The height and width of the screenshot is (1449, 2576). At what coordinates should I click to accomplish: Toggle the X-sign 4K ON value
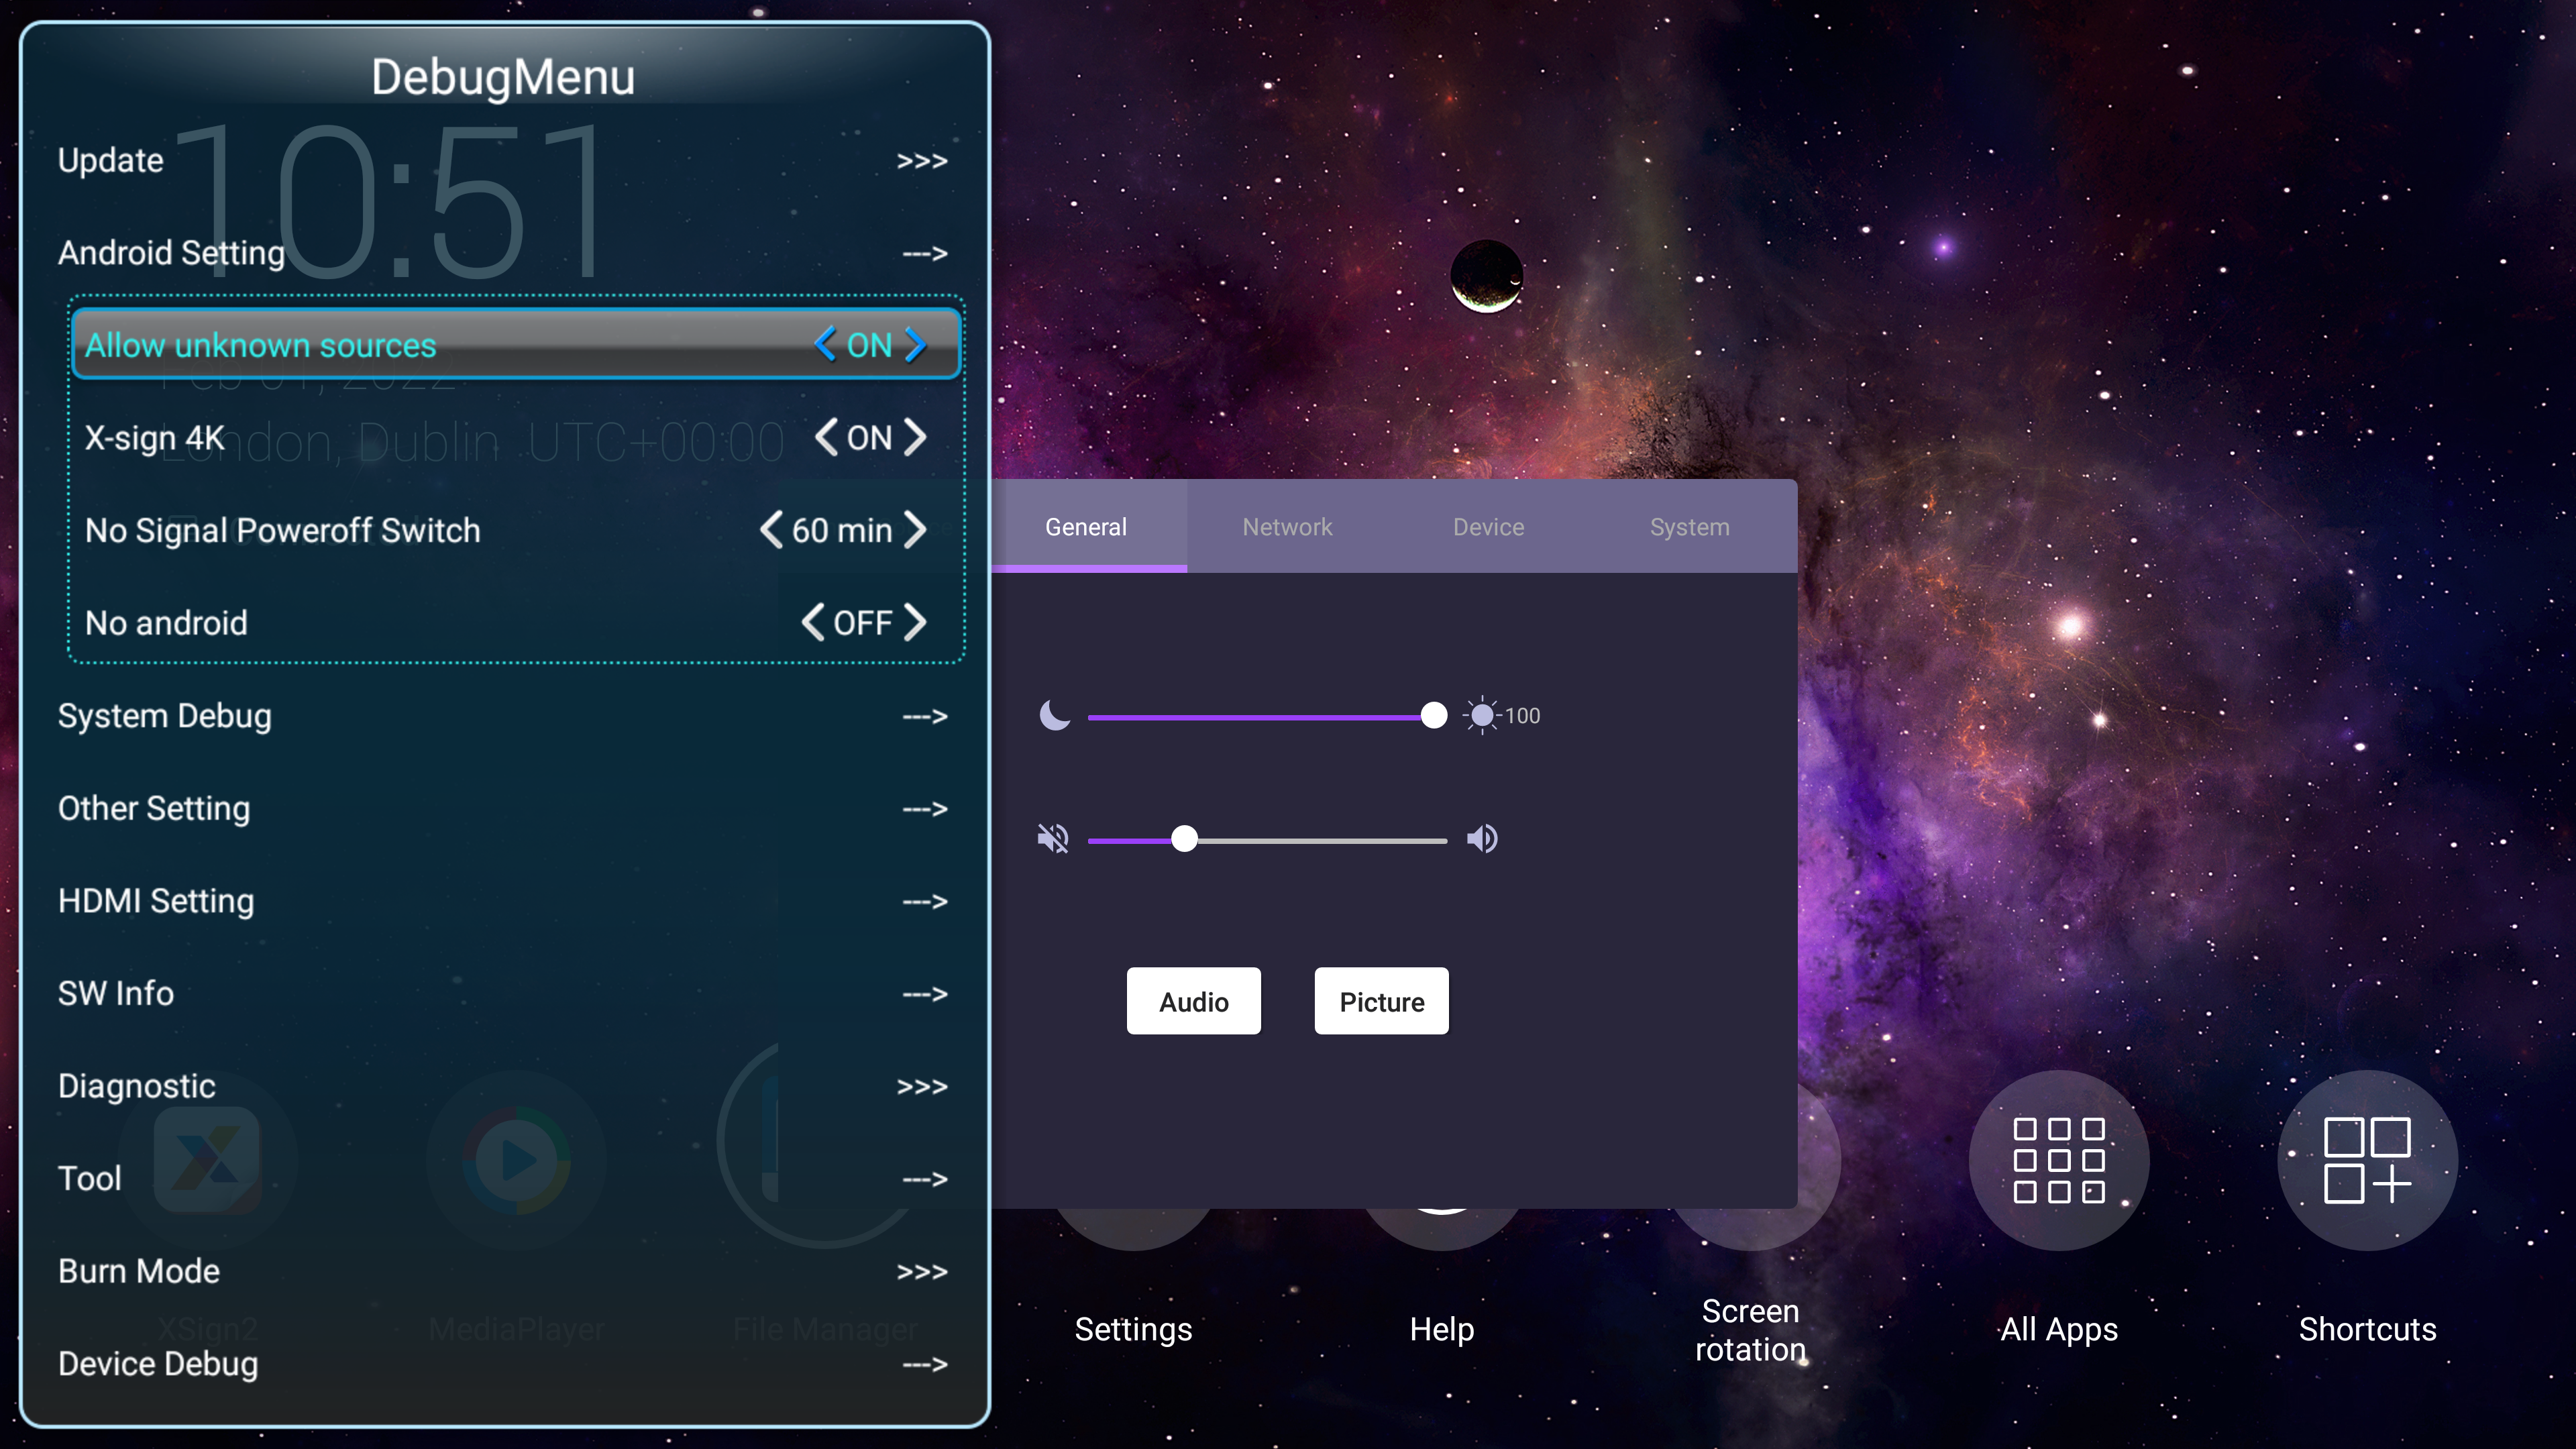[x=868, y=438]
